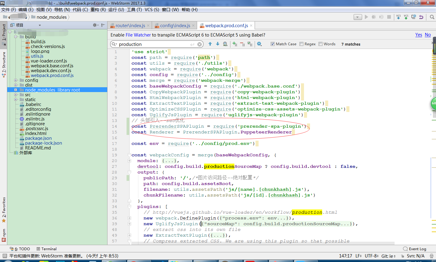The image size is (436, 262).
Task: Open search everywhere magnifier icon
Action: click(x=432, y=17)
